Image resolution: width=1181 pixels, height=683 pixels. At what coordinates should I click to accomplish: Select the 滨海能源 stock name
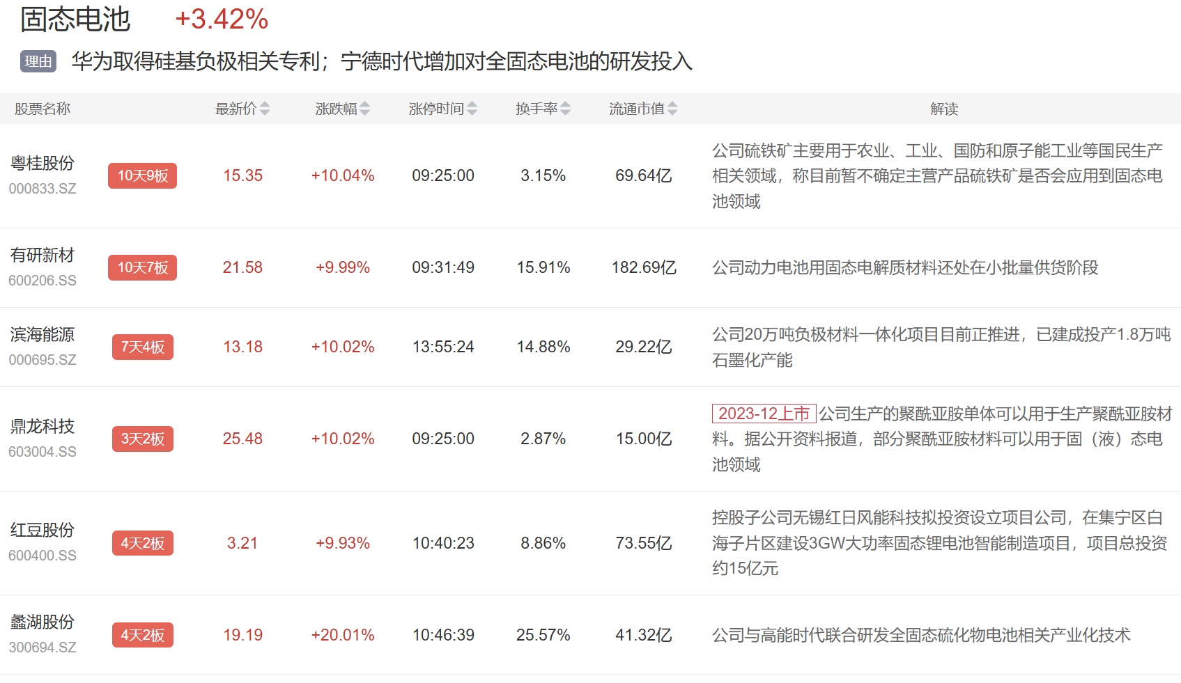point(43,334)
